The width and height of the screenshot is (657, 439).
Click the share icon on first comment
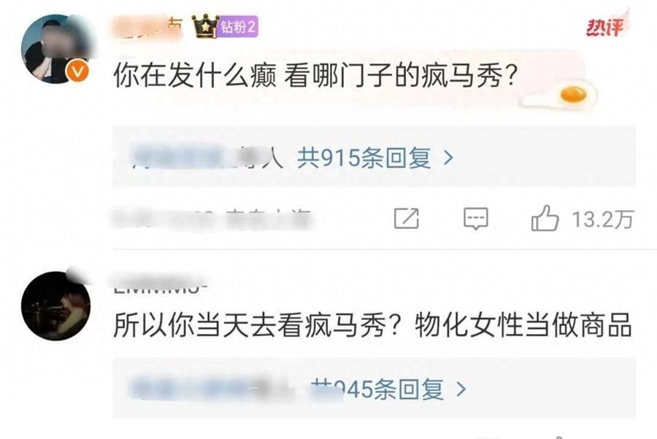407,218
